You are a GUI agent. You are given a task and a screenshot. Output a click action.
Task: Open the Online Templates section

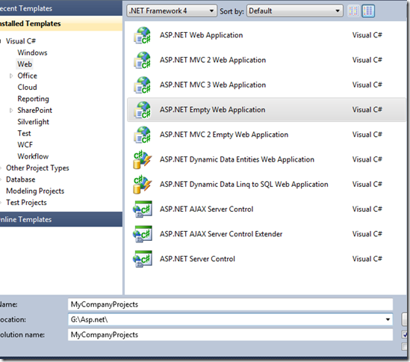(61, 219)
